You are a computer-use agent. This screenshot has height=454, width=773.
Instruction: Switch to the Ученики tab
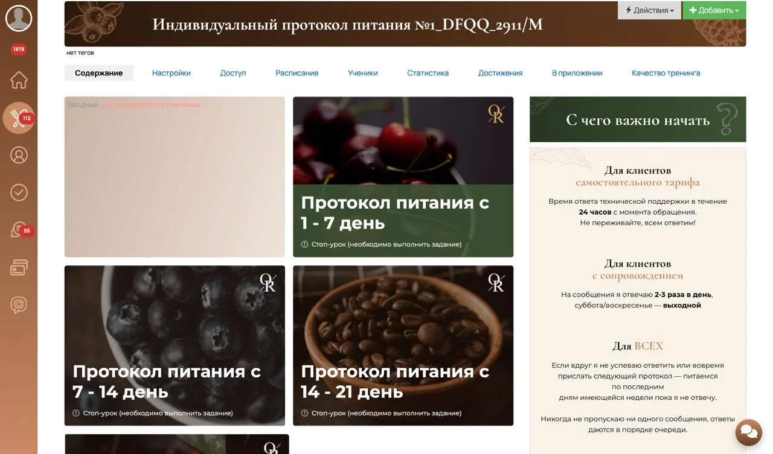pos(363,72)
